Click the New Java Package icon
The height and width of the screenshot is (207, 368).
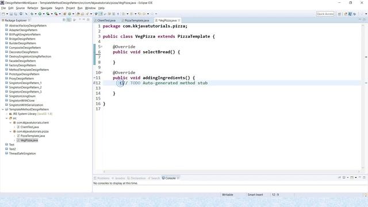click(x=64, y=14)
